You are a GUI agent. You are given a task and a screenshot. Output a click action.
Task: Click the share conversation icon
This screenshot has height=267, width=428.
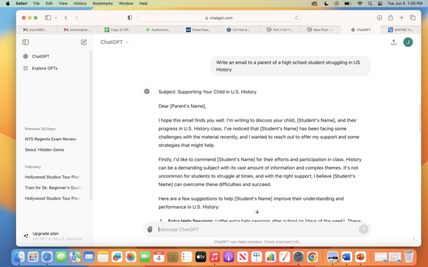pyautogui.click(x=393, y=42)
